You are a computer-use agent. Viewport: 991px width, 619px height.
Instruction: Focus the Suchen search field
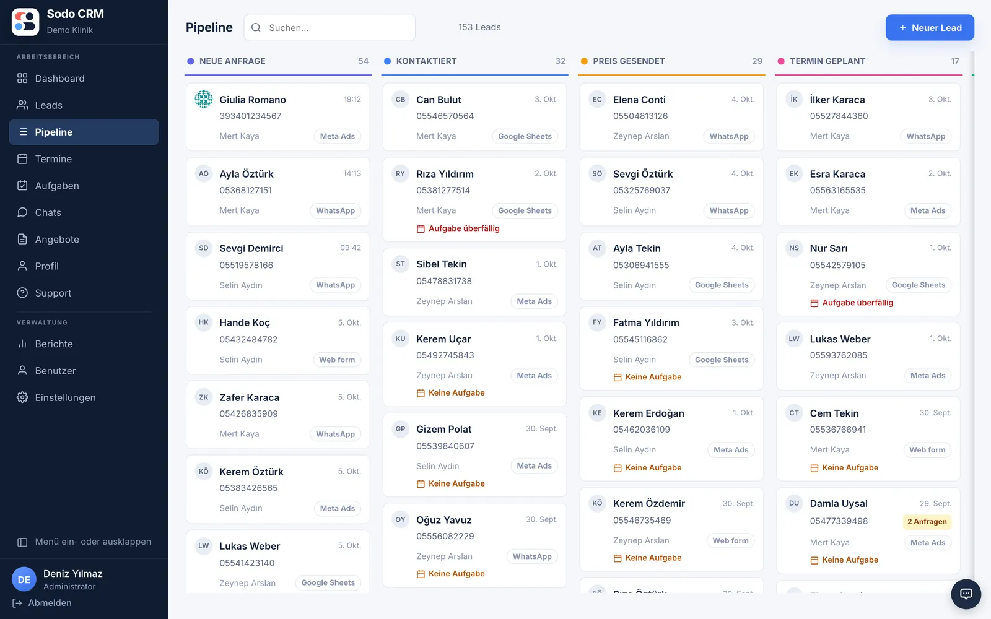[x=330, y=27]
